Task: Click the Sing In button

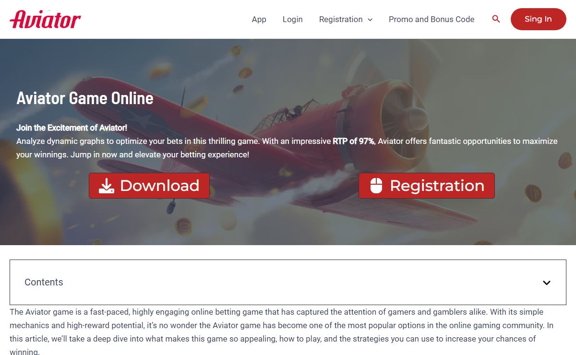Action: click(x=539, y=19)
